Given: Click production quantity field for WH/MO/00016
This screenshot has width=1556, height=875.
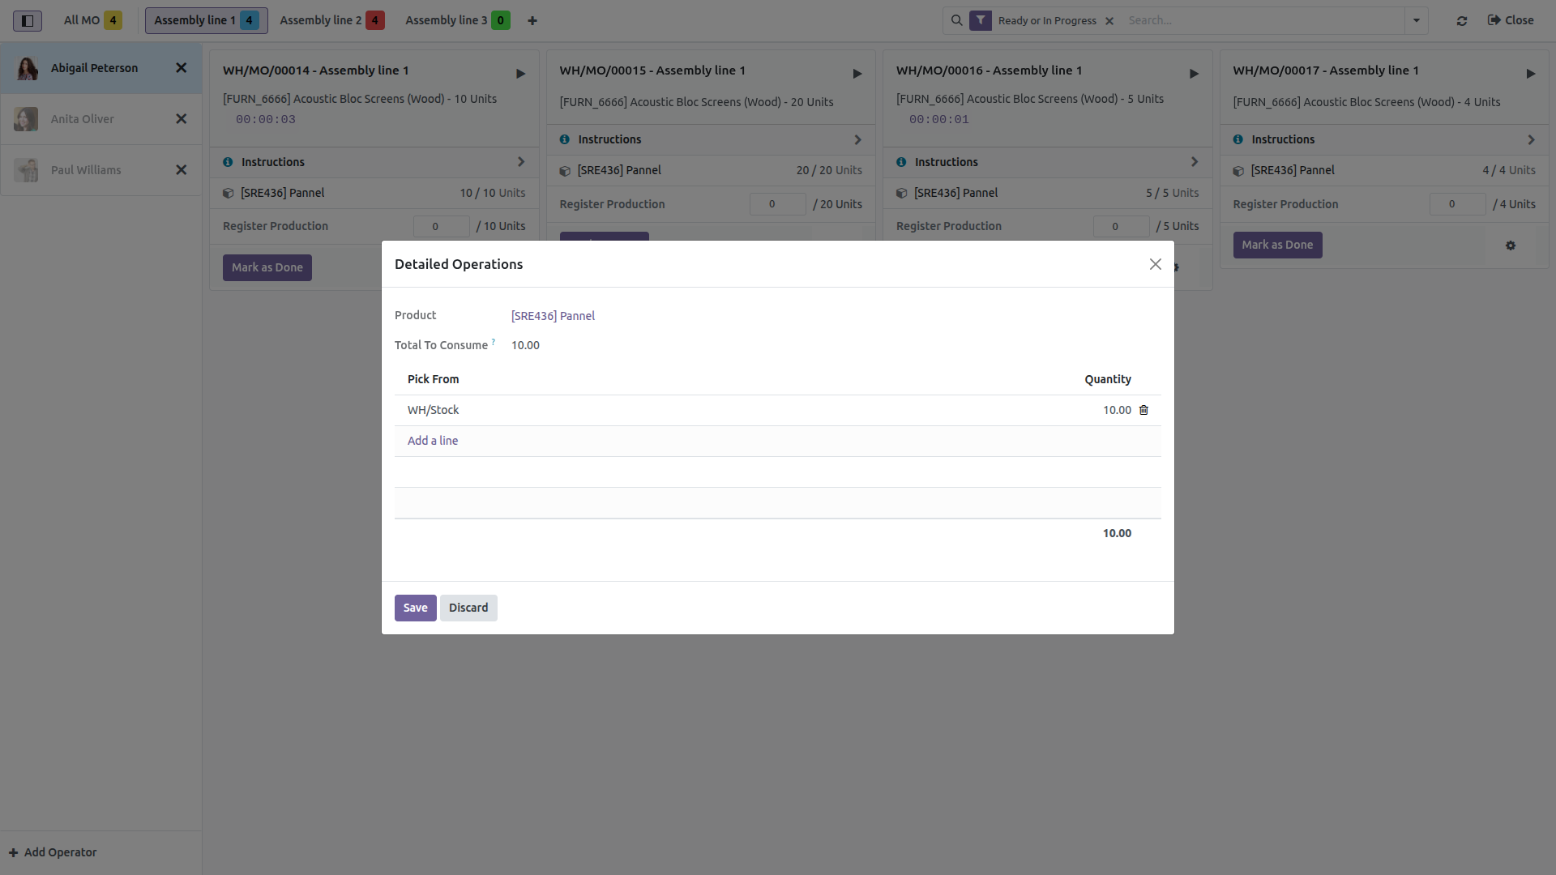Looking at the screenshot, I should click(1121, 227).
